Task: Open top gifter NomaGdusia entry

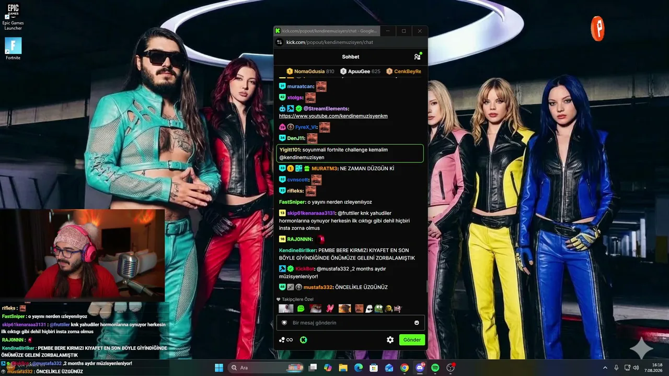Action: [310, 71]
